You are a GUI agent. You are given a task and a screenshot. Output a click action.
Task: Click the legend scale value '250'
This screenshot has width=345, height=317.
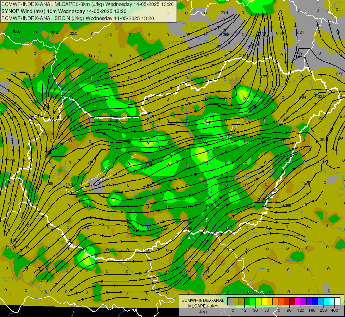coord(323,310)
